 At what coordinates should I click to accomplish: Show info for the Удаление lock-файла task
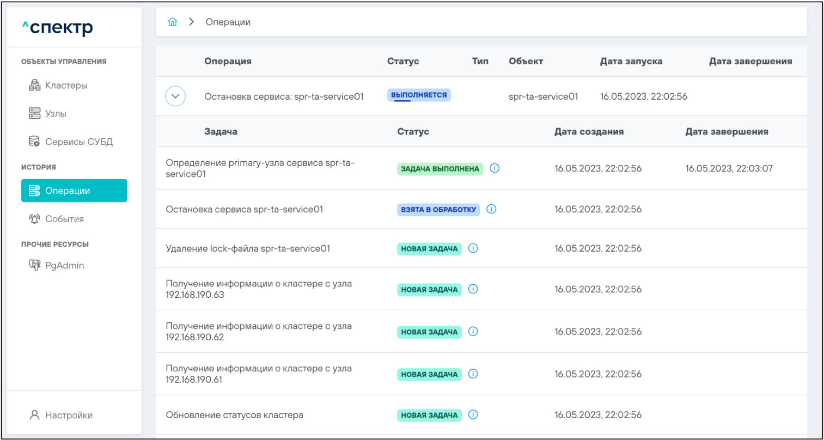[473, 248]
